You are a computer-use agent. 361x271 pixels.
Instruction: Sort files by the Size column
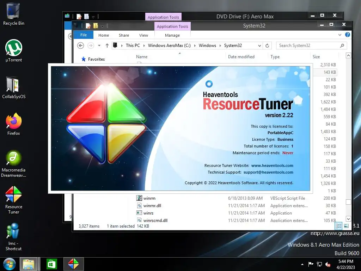point(316,57)
